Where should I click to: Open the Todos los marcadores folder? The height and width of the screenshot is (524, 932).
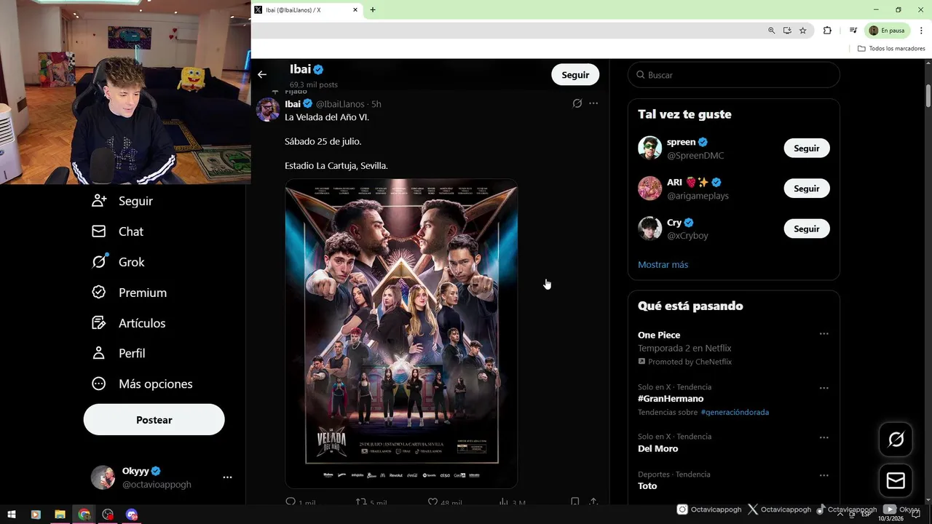(891, 49)
